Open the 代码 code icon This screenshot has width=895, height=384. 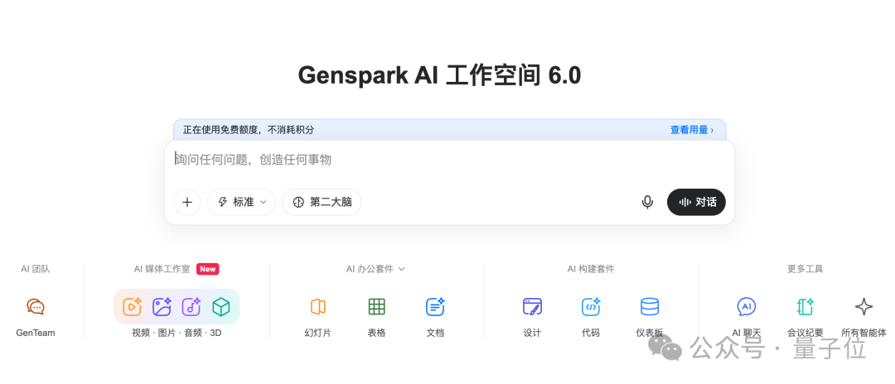tap(591, 307)
